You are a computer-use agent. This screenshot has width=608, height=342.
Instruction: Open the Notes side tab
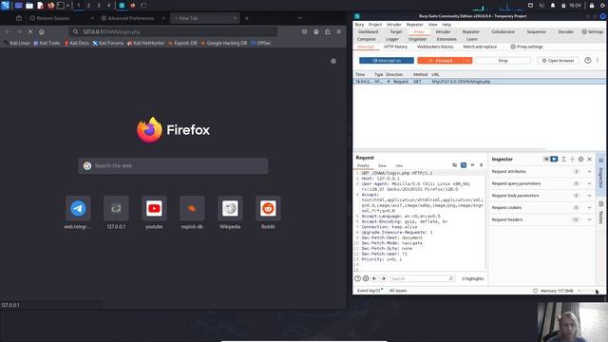click(600, 213)
